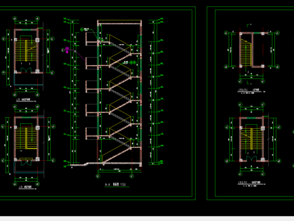The width and height of the screenshot is (294, 221).
Task: Select the double door symbol in lower-left plan
Action: pyautogui.click(x=26, y=163)
